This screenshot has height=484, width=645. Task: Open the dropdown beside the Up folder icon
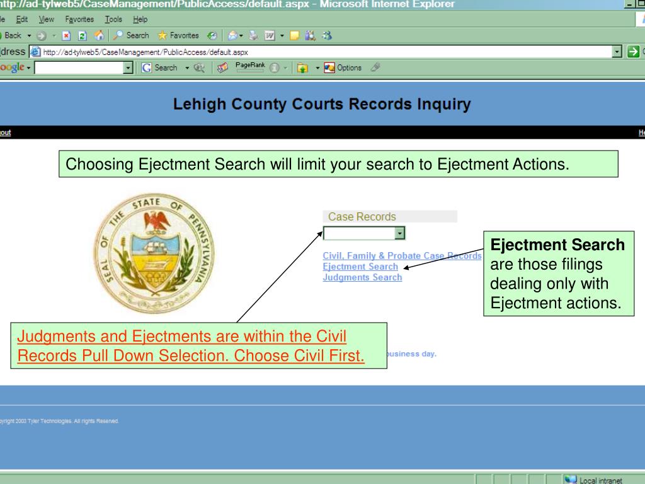pos(317,68)
